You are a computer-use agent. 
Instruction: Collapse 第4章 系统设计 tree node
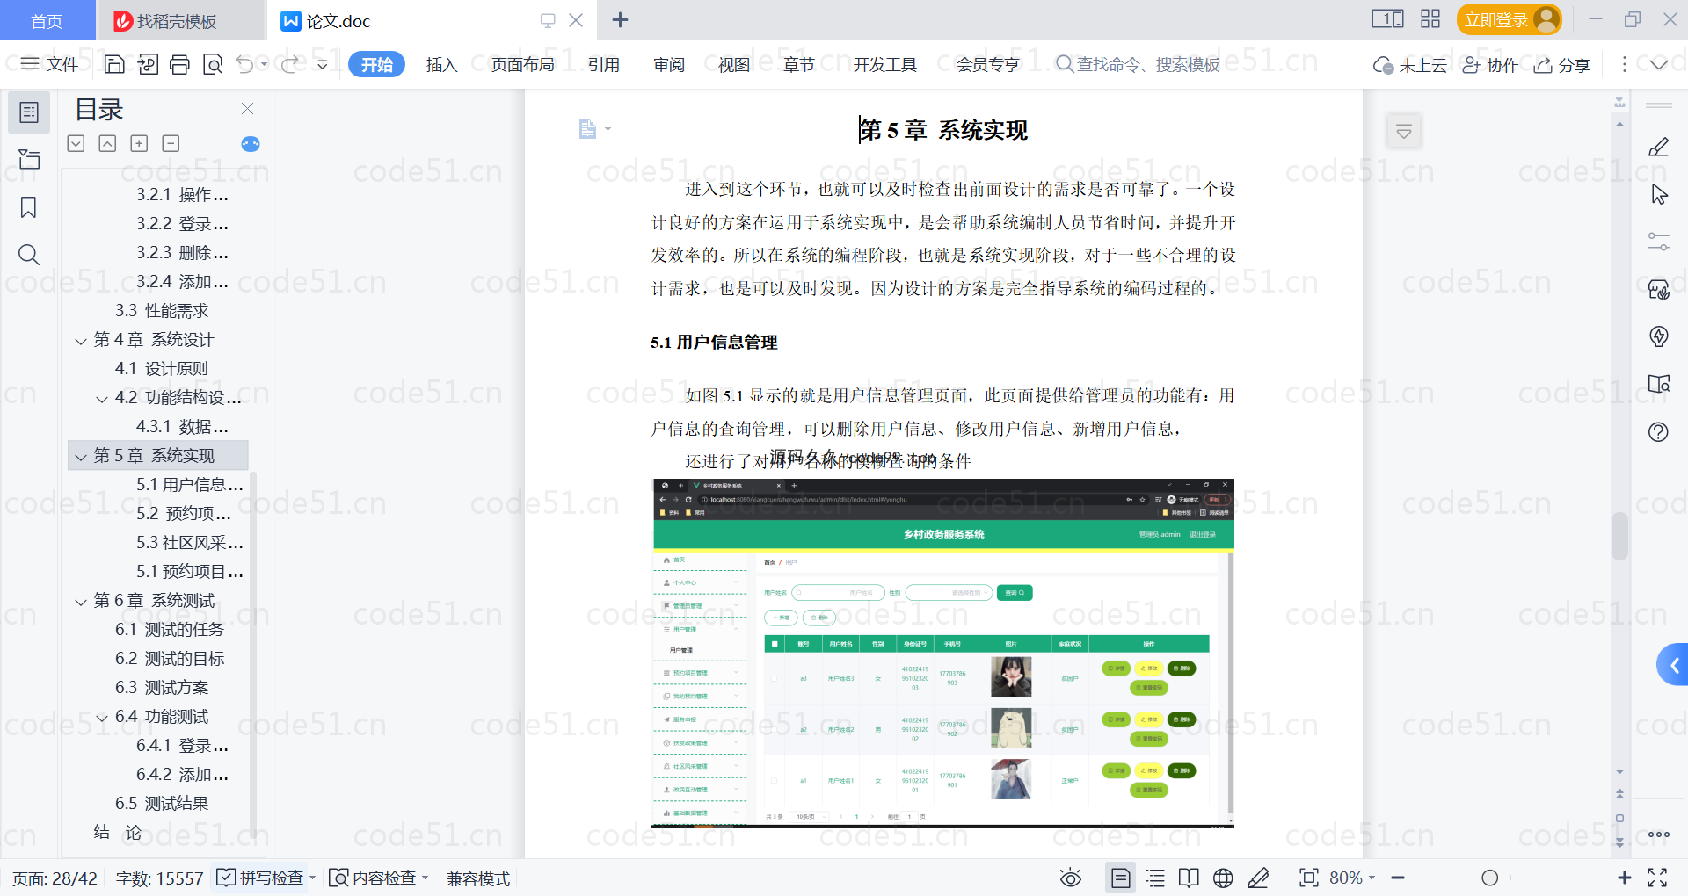(x=81, y=341)
